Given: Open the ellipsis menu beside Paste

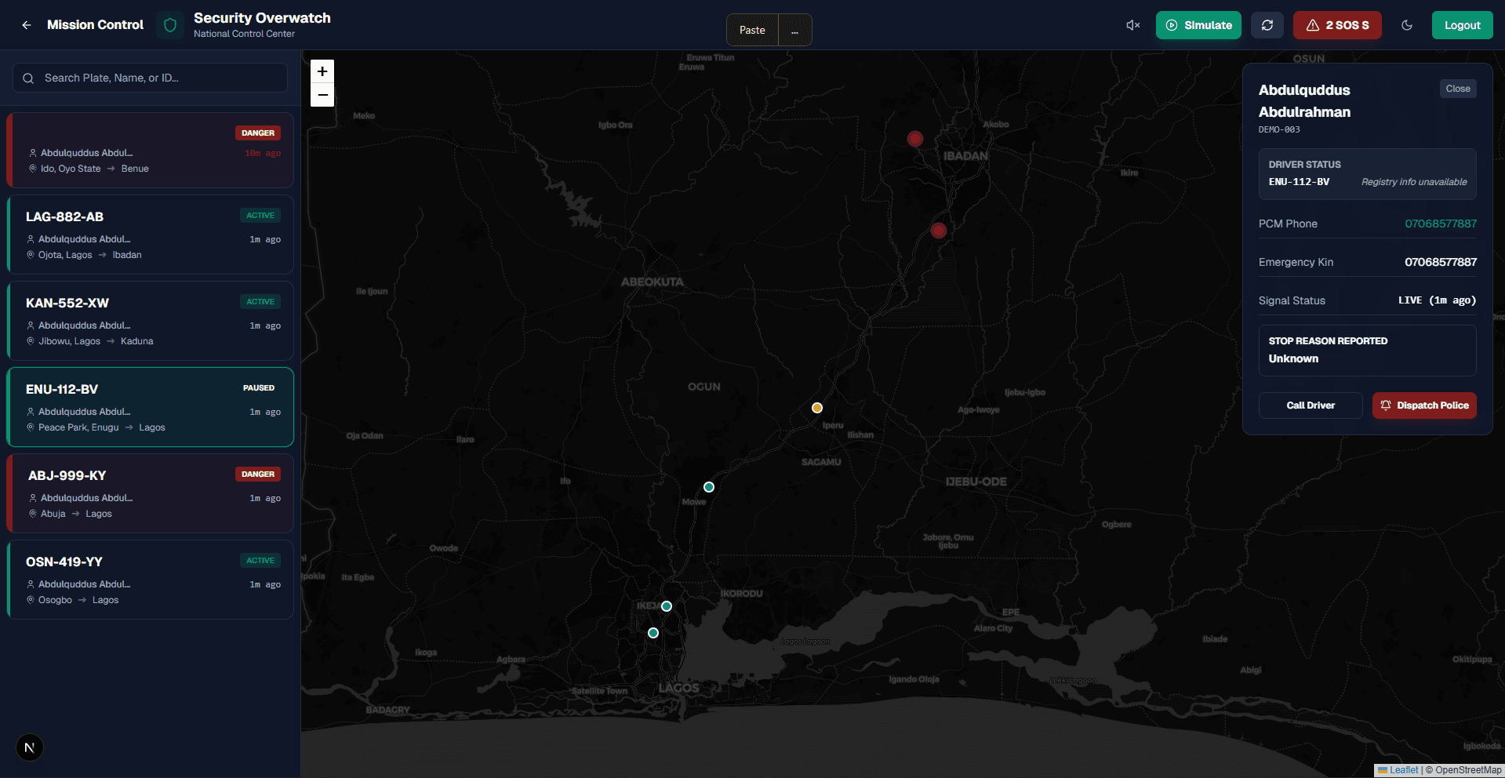Looking at the screenshot, I should tap(794, 30).
